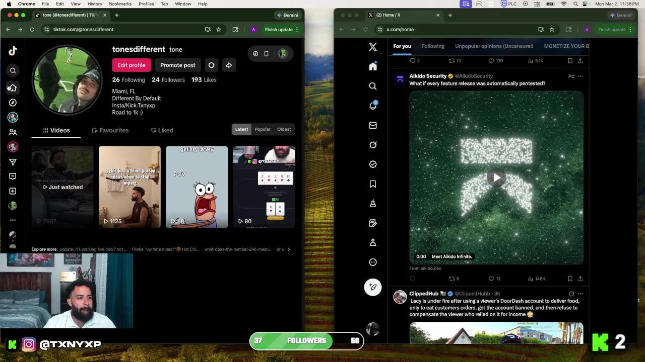Expand Explore more suggestions arrow
Image resolution: width=645 pixels, height=362 pixels.
(x=289, y=249)
